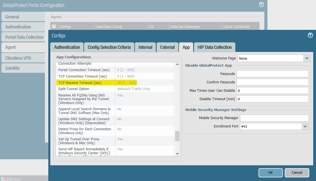Select Clientless VPN in the sidebar
This screenshot has height=181, width=316.
[18, 58]
